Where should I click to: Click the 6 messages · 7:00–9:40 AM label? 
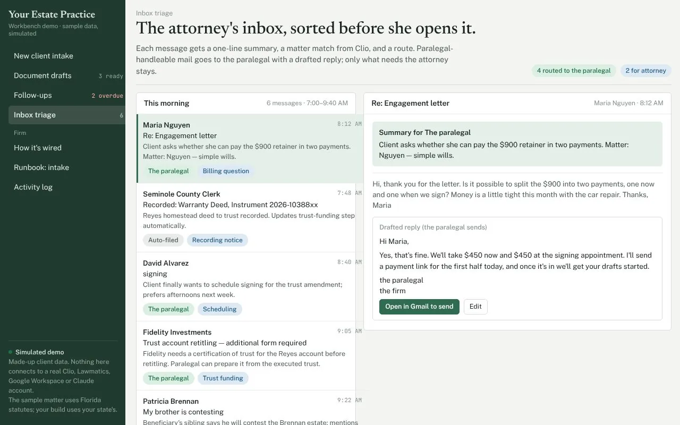coord(307,103)
